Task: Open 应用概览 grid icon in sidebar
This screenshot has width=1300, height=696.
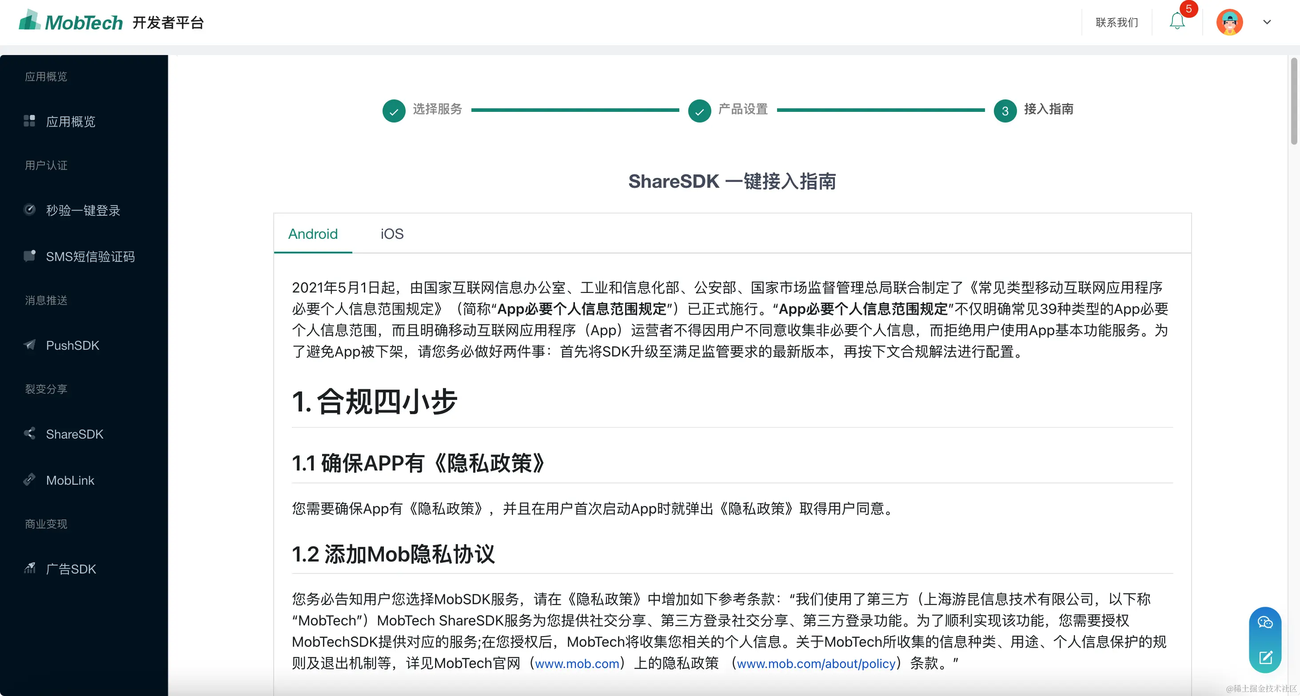Action: pyautogui.click(x=29, y=121)
